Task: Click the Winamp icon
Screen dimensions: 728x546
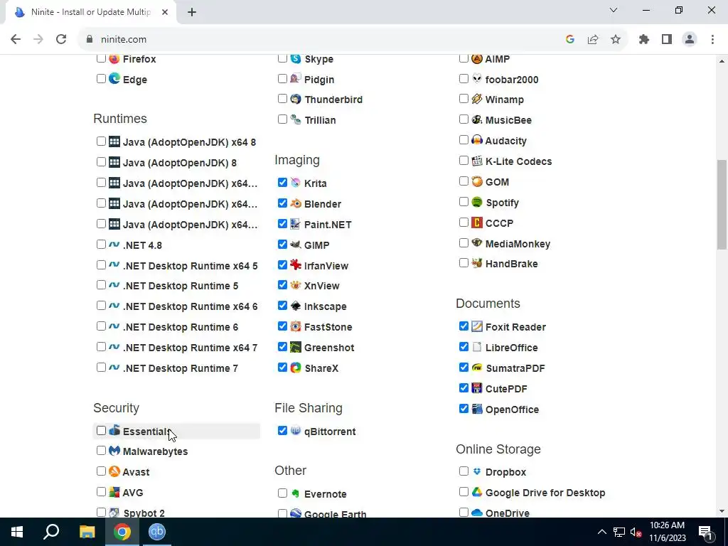Action: (x=477, y=99)
